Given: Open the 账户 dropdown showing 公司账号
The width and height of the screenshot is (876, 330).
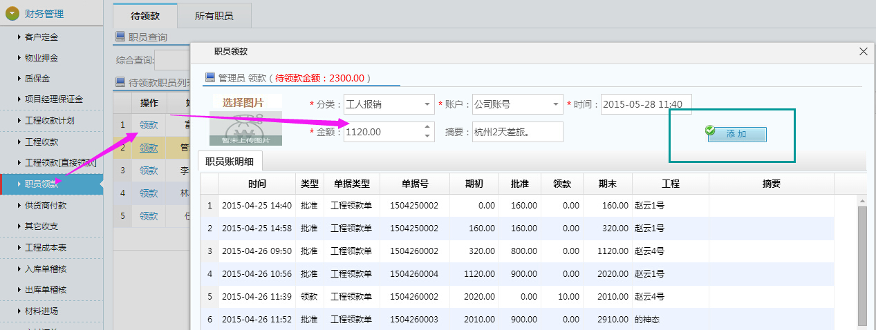Looking at the screenshot, I should (556, 105).
